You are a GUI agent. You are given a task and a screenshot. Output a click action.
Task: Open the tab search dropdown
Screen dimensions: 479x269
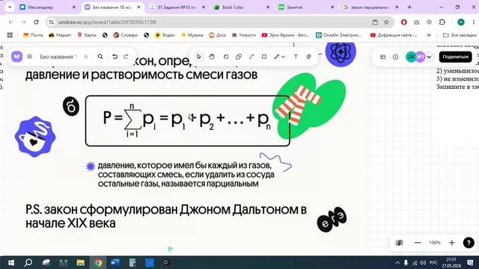pyautogui.click(x=10, y=7)
